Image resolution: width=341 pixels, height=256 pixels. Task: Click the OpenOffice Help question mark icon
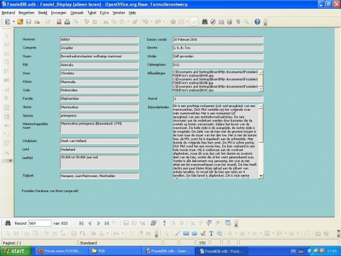(257, 21)
